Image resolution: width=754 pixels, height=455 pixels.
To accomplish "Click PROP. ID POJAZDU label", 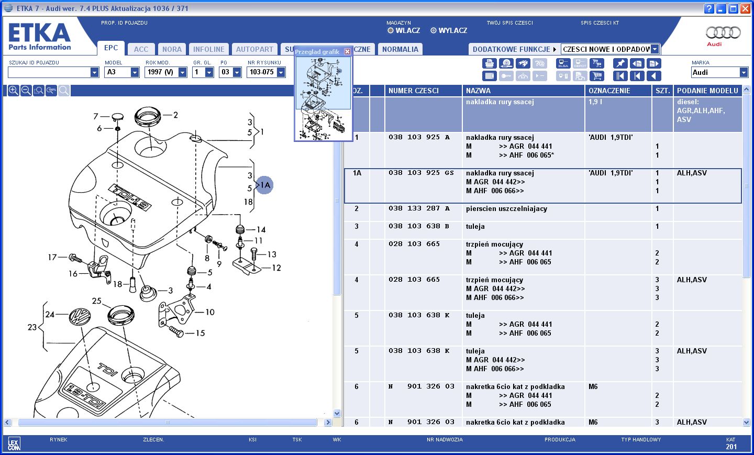I will click(x=124, y=23).
